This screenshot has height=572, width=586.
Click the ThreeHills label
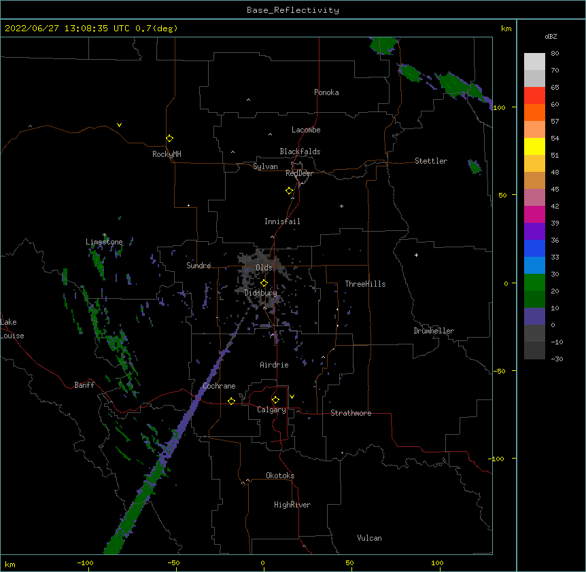pyautogui.click(x=365, y=284)
